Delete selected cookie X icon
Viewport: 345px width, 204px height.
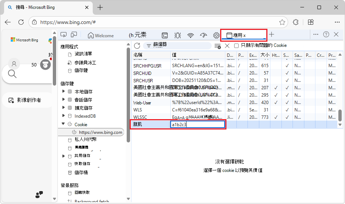click(227, 46)
